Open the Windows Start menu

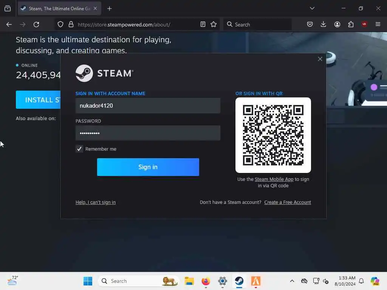click(88, 281)
